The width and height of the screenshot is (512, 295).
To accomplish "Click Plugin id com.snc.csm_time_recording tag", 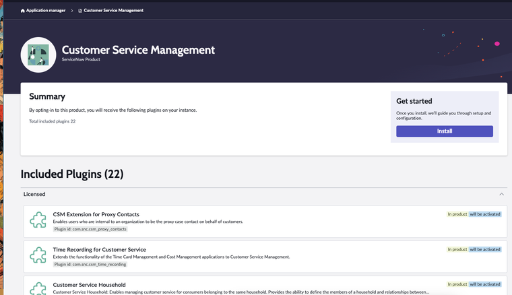I will coord(90,264).
